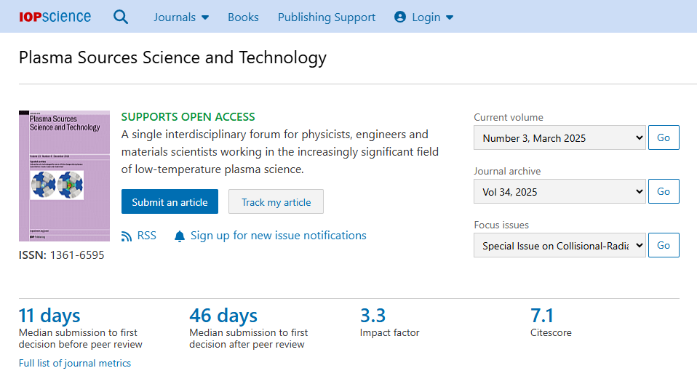Click the 3.3 impact factor value
The height and width of the screenshot is (376, 697).
coord(373,316)
